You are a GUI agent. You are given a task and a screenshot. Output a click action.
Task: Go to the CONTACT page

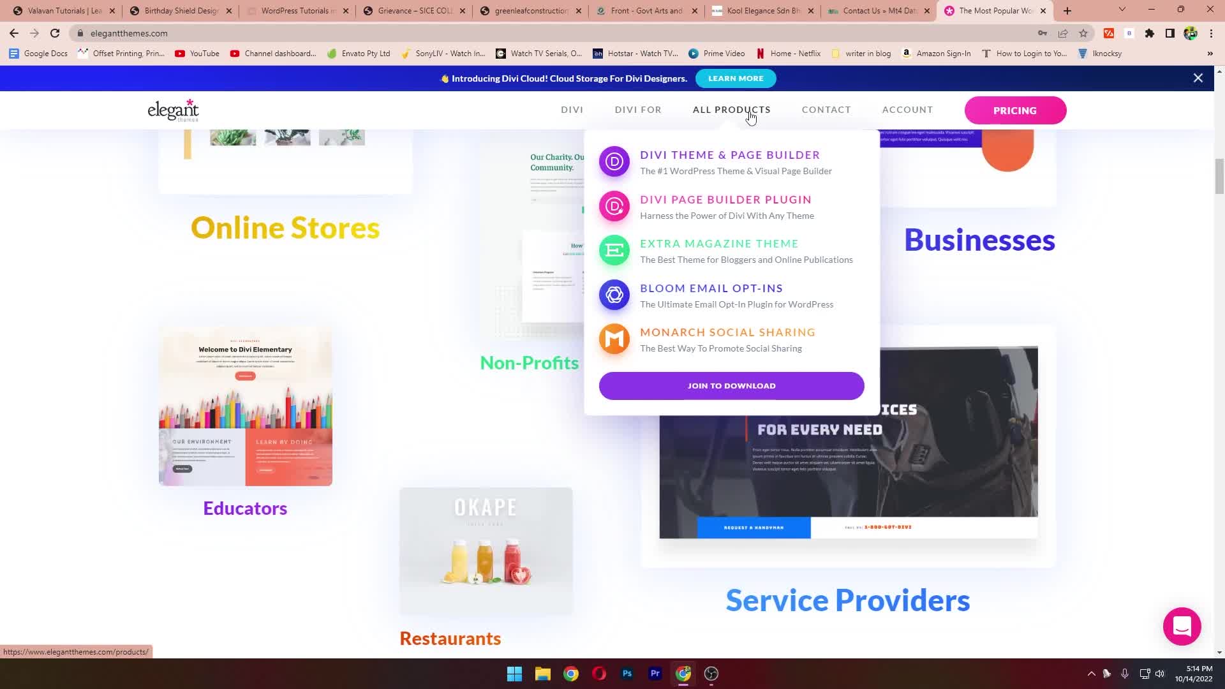click(x=826, y=110)
